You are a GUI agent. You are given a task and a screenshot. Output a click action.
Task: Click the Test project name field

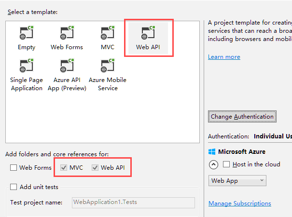tap(133, 203)
